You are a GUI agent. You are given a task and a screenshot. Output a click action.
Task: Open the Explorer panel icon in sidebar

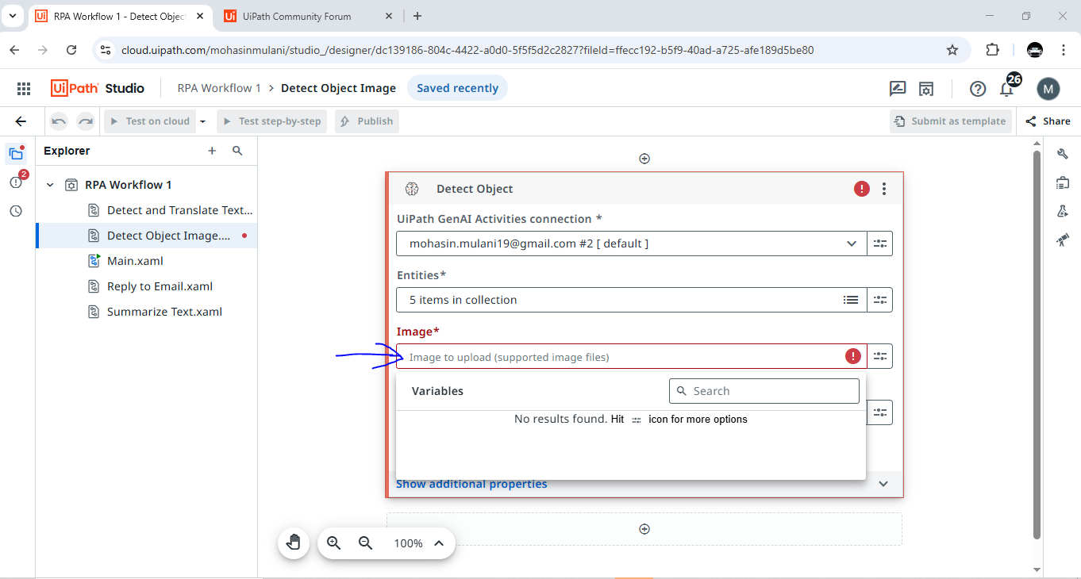point(16,154)
